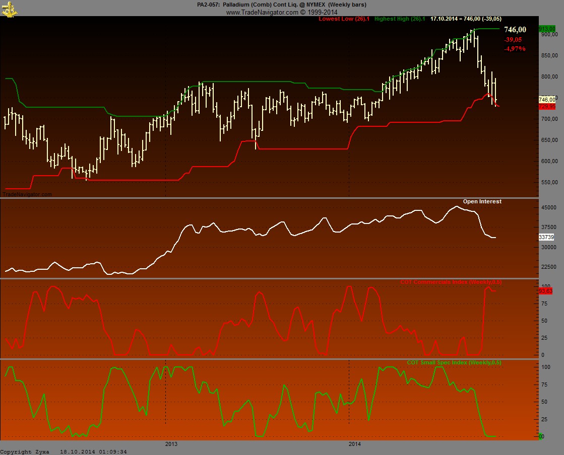Click the '17.10.2014 = 746,00 (-39,05)' date readout

click(x=466, y=19)
